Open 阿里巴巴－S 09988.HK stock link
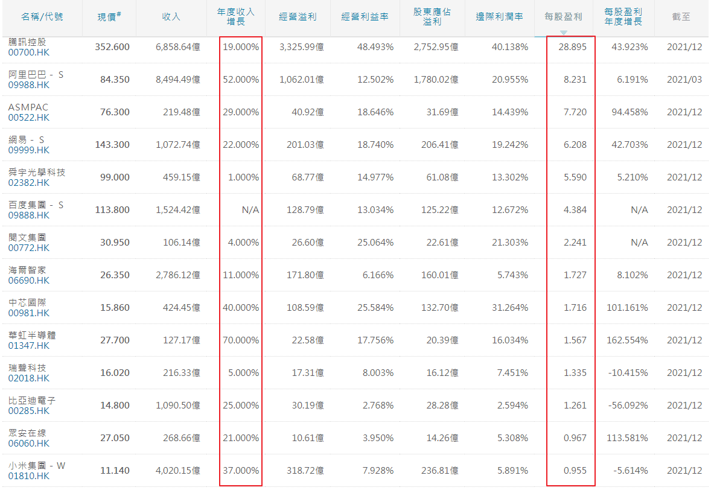The height and width of the screenshot is (490, 714). pyautogui.click(x=29, y=84)
